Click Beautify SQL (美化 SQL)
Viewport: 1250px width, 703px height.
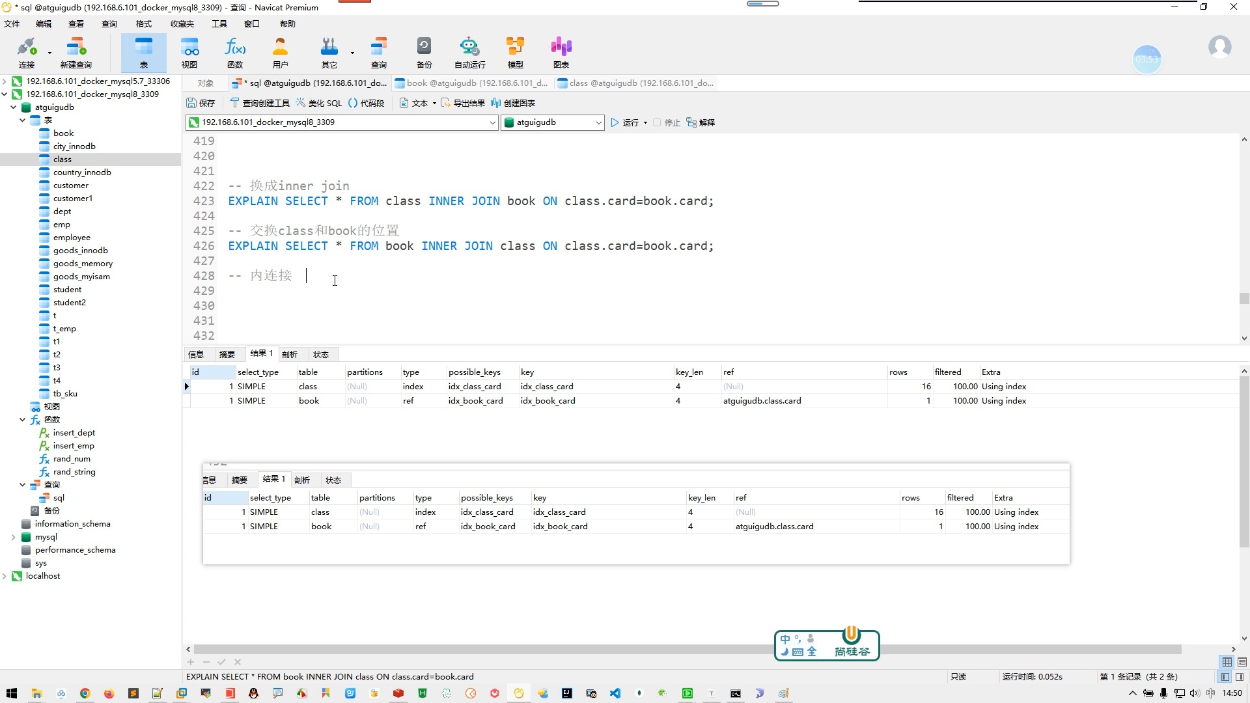pos(318,103)
